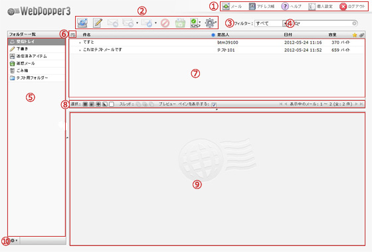Image resolution: width=372 pixels, height=252 pixels.
Task: Select the Drafts (下書き) folder
Action: [x=37, y=49]
